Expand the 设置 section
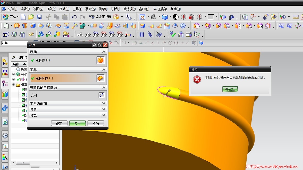This screenshot has height=170, width=303. pyautogui.click(x=104, y=109)
